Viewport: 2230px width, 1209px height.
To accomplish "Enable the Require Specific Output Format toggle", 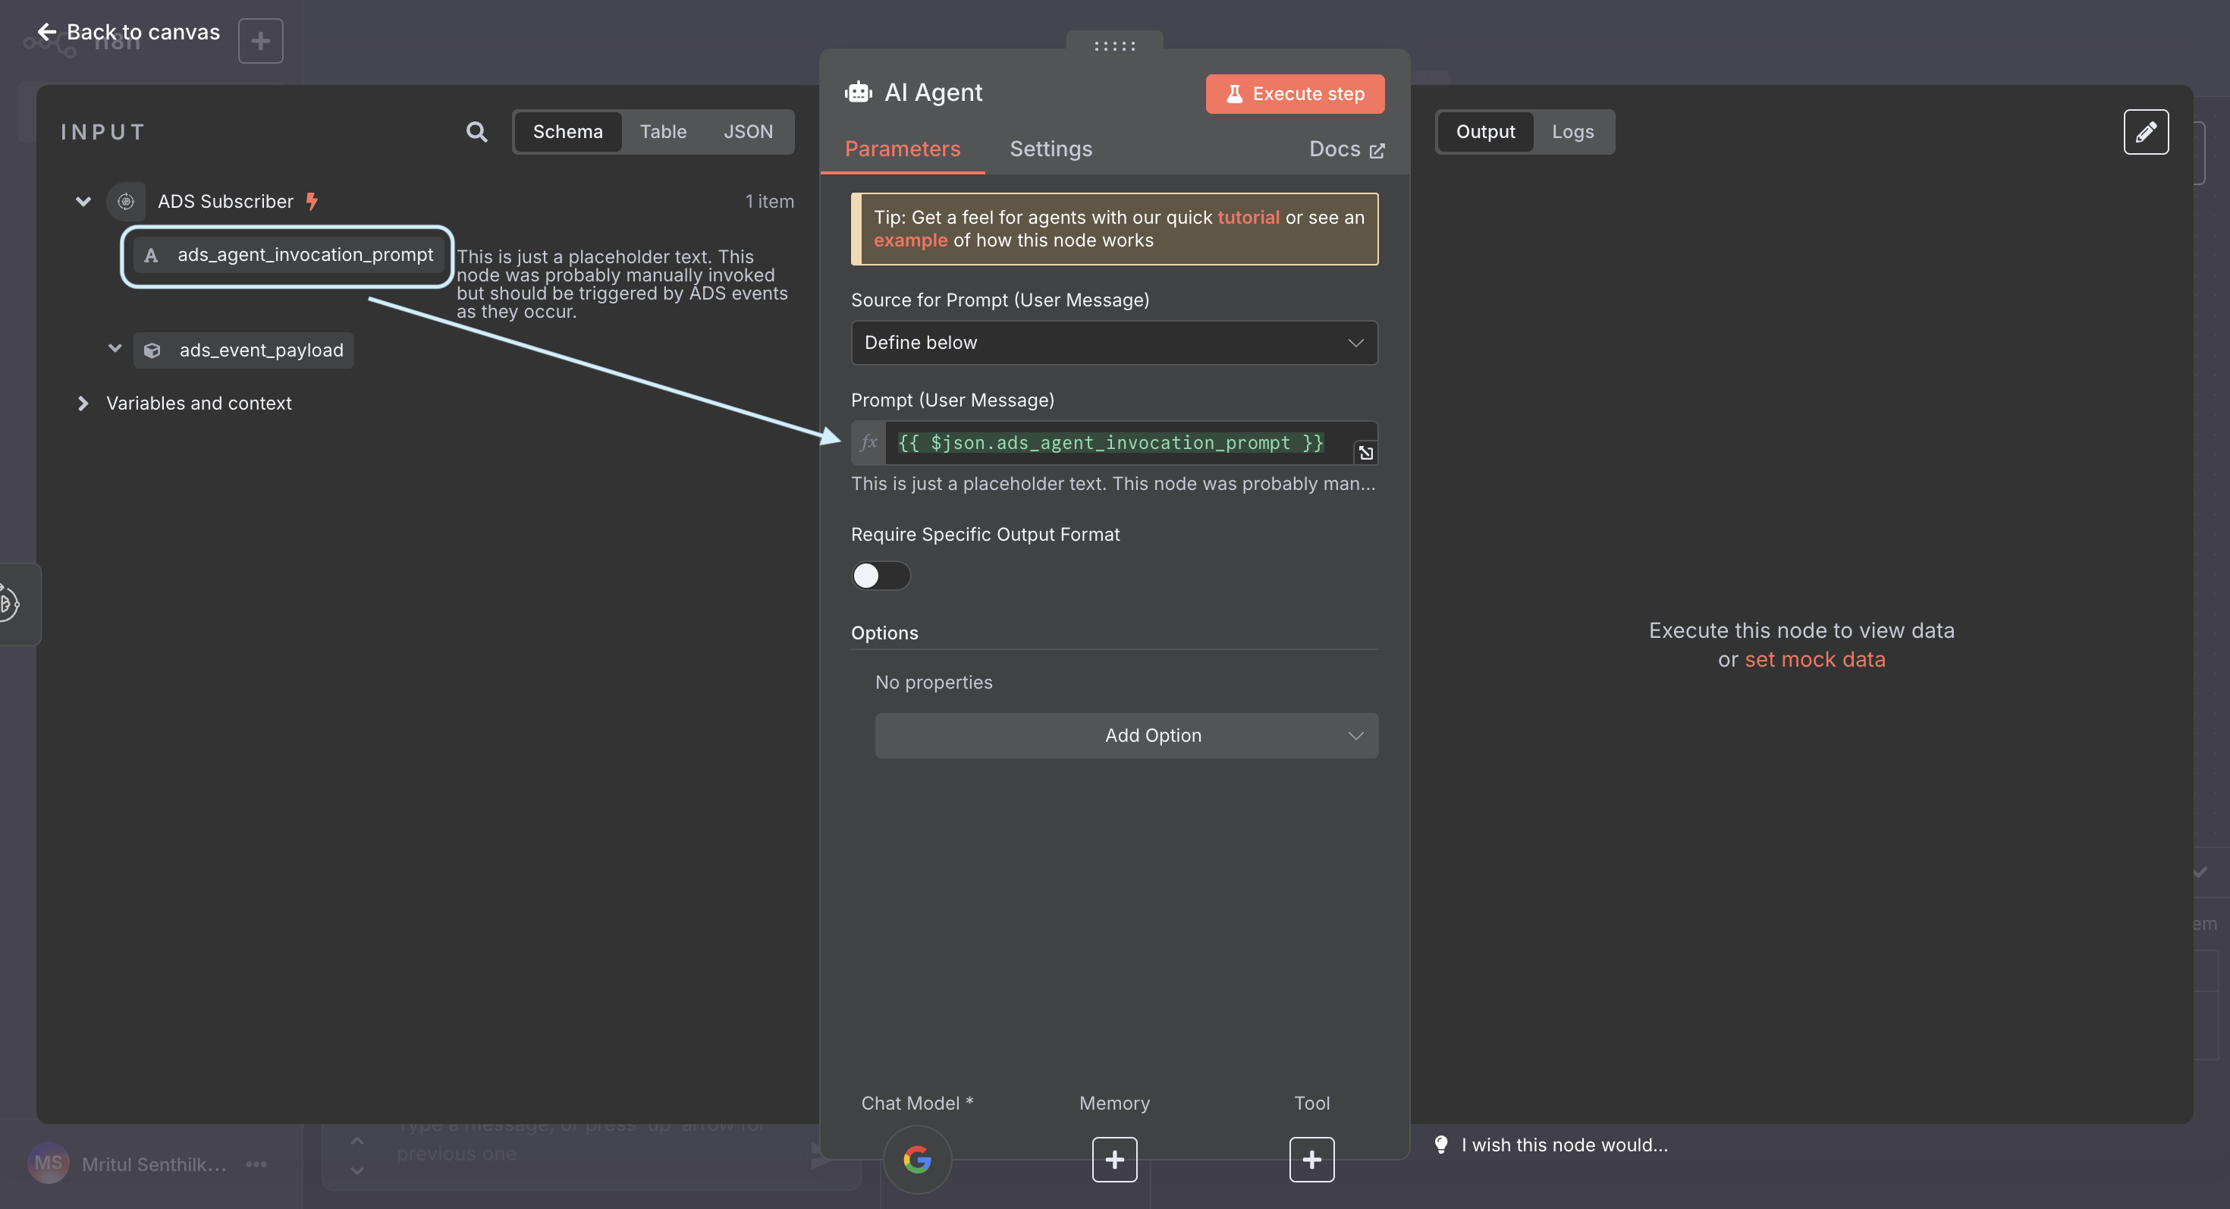I will pyautogui.click(x=881, y=575).
